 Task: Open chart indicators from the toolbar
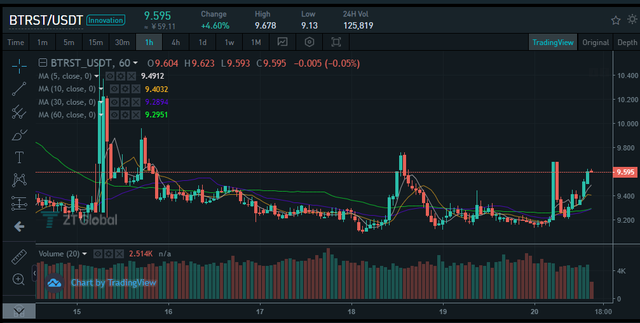[x=282, y=42]
